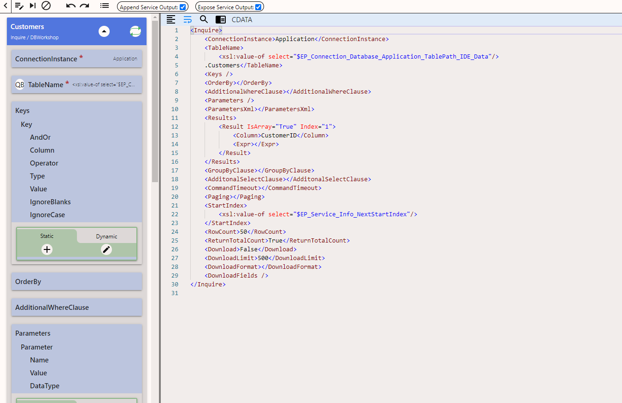
Task: Click the ReturnTotalCount True line
Action: click(277, 241)
